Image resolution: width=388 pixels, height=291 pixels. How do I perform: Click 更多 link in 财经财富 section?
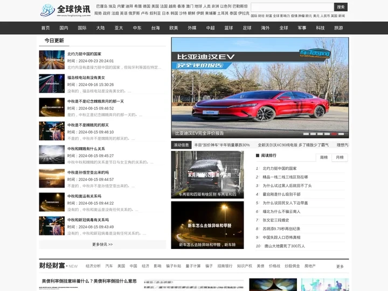click(340, 267)
